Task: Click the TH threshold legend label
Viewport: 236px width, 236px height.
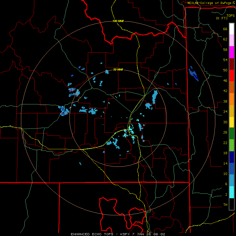Action: click(x=225, y=205)
